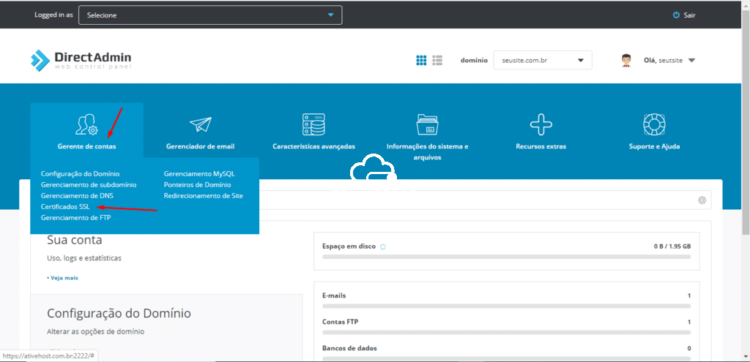This screenshot has height=362, width=750.
Task: Select Certificados SSL menu entry
Action: click(65, 207)
